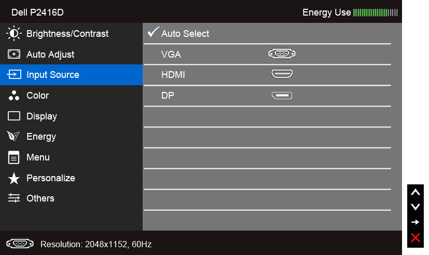429x255 pixels.
Task: Open Display settings menu
Action: (71, 116)
